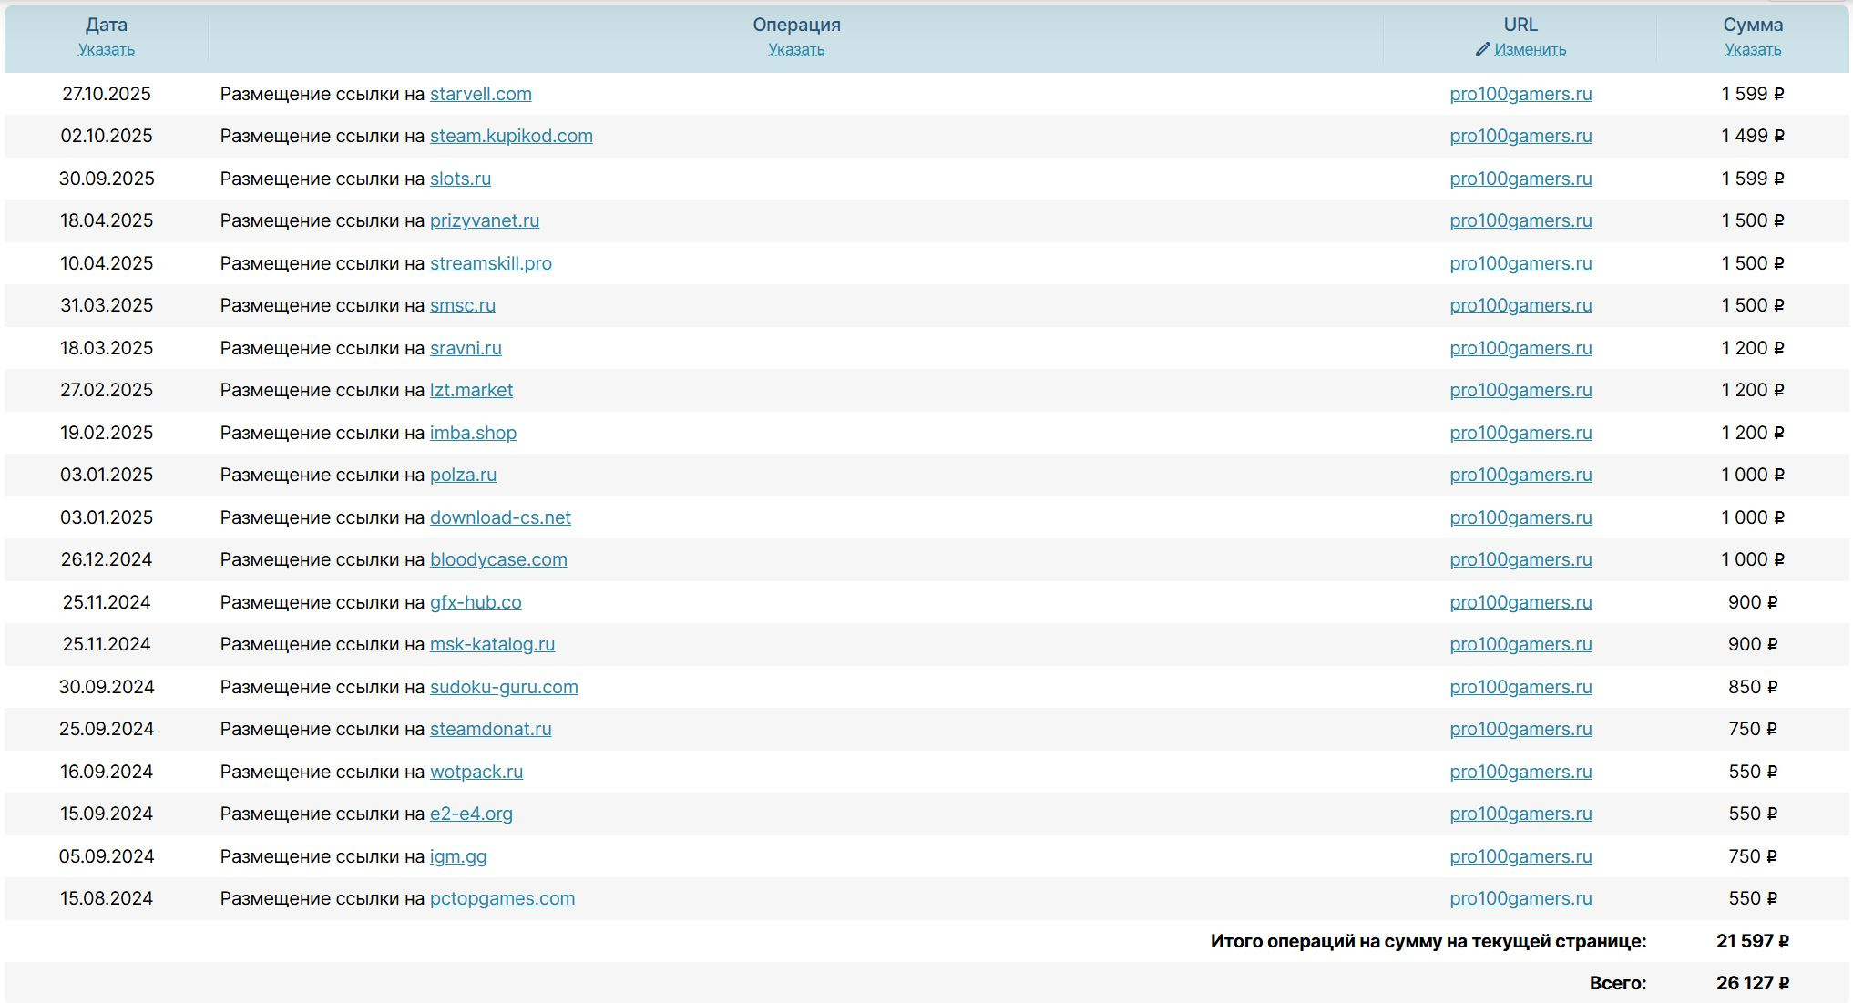Open the starvell.com link
The width and height of the screenshot is (1853, 1003).
480,94
